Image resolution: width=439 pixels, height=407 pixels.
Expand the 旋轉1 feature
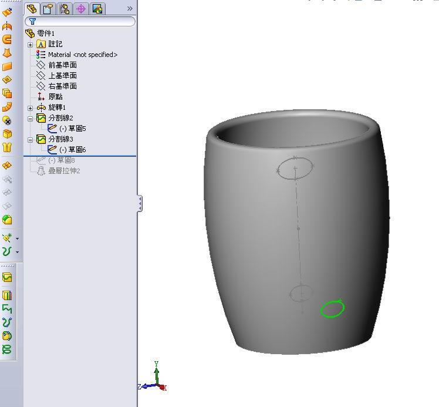coord(31,108)
